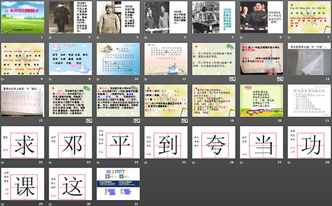The image size is (332, 206).
Task: Click the hidden-slide number icon of slide 13
Action: coord(280,79)
